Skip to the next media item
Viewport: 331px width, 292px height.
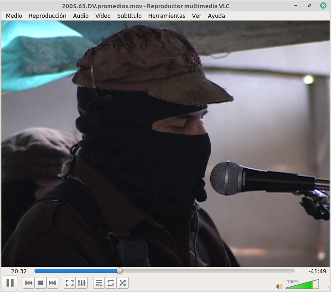(52, 283)
